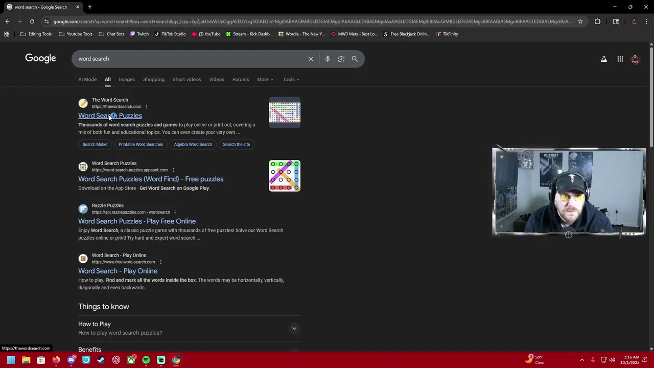
Task: Open a new browser tab
Action: [x=90, y=7]
